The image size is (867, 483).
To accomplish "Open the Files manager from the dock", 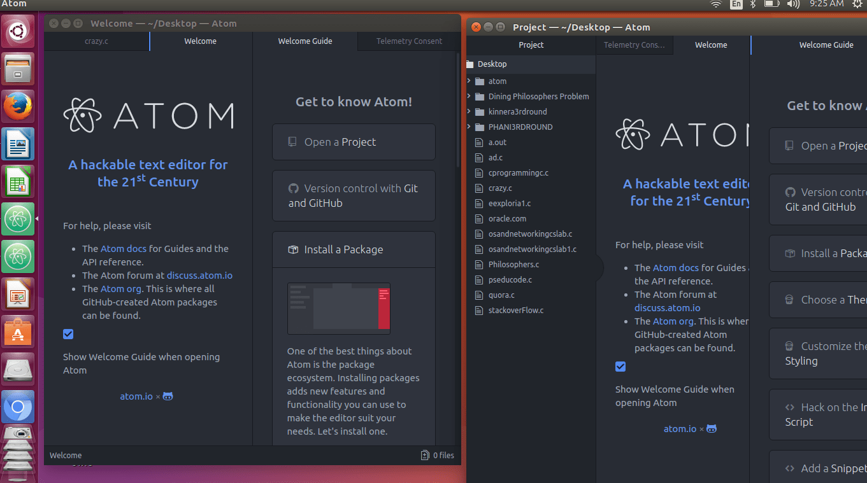I will 17,68.
